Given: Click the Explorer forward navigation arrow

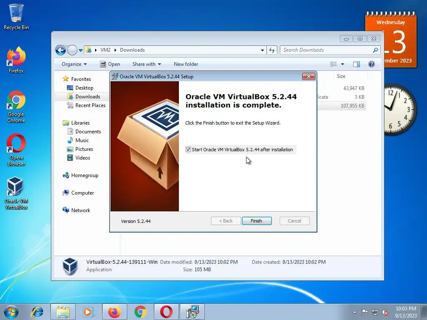Looking at the screenshot, I should pos(72,50).
